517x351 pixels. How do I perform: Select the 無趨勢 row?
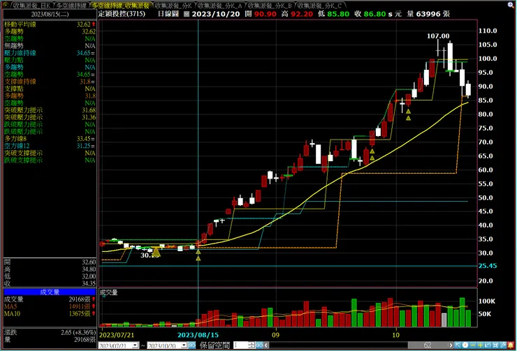(50, 46)
